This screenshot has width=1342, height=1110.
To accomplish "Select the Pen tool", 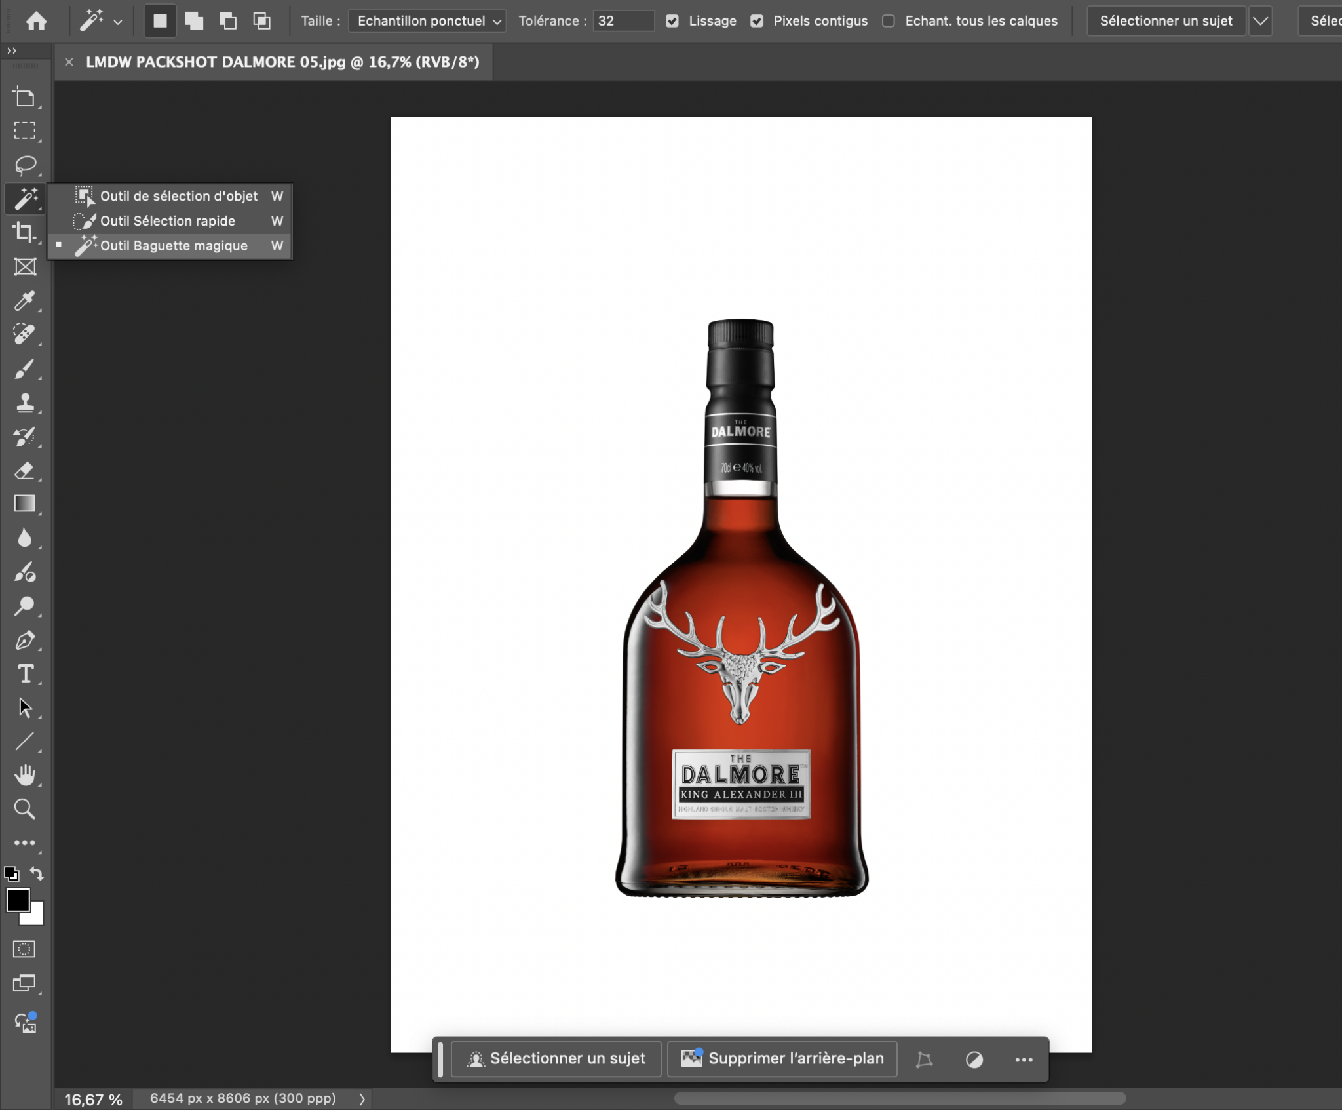I will (25, 640).
